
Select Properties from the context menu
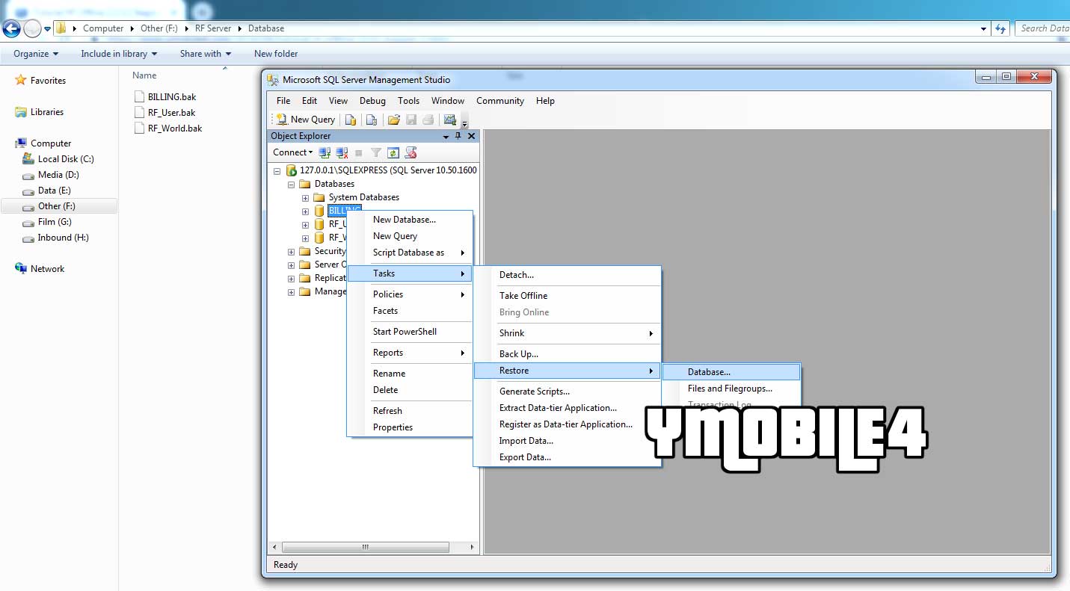click(x=410, y=427)
